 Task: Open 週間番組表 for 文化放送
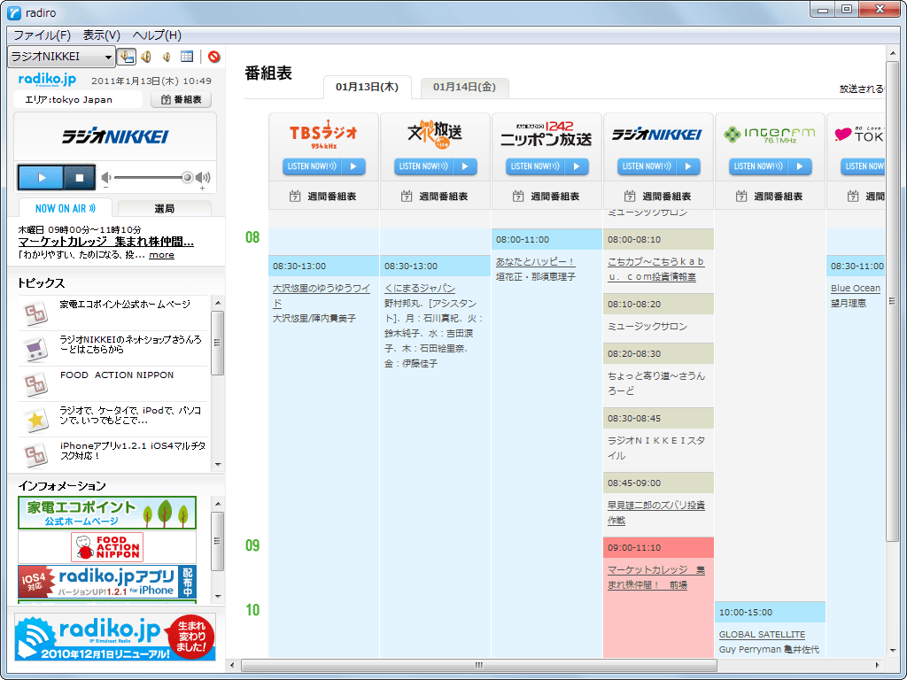tap(435, 197)
